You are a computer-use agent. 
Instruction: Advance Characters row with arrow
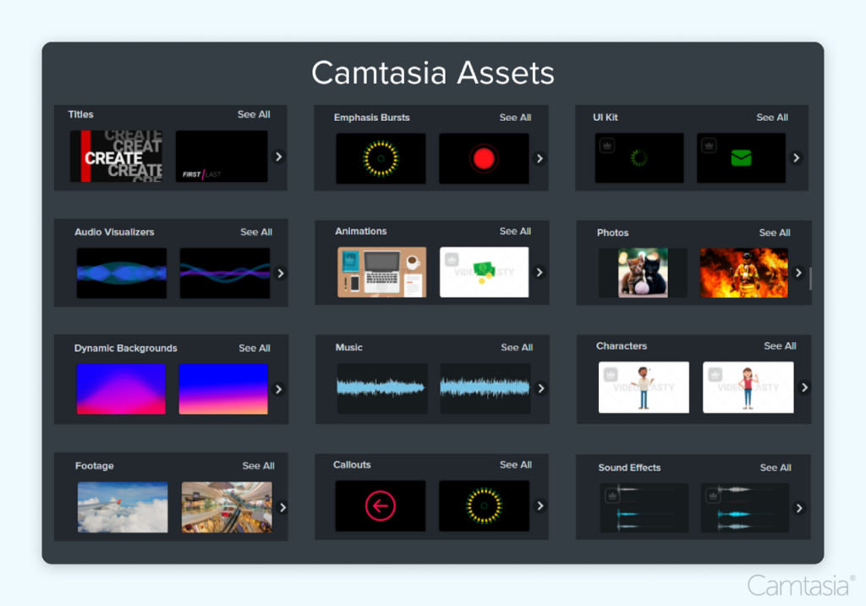pos(805,388)
